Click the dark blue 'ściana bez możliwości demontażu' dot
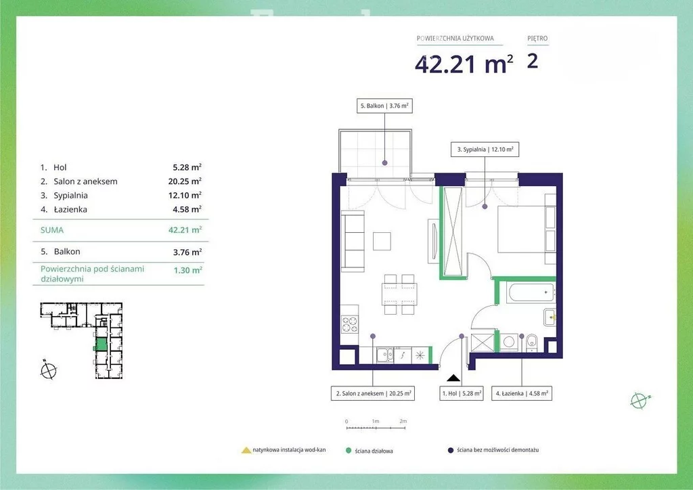 point(450,450)
